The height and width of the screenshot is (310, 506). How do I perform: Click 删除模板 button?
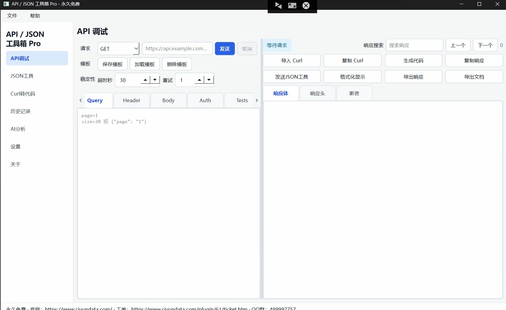[x=177, y=64]
